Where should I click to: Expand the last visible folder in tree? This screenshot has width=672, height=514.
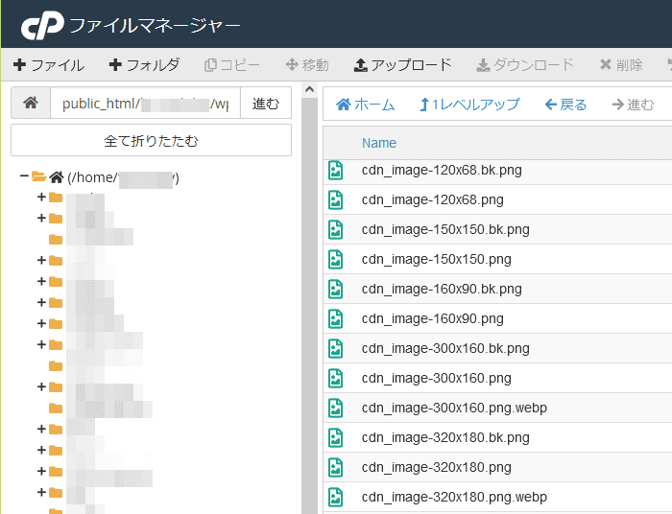click(x=41, y=492)
